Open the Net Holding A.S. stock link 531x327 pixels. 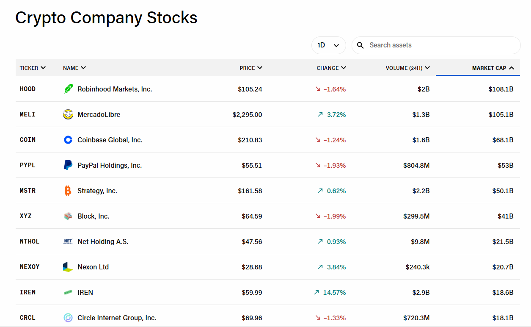coord(103,241)
